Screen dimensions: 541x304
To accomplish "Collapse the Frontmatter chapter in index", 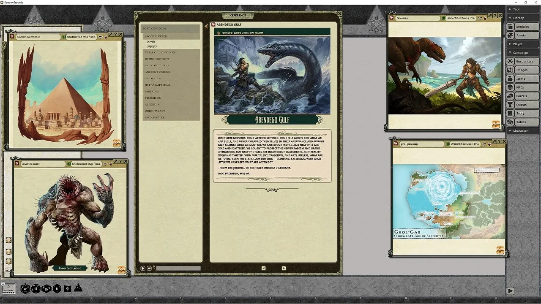I will (171, 36).
